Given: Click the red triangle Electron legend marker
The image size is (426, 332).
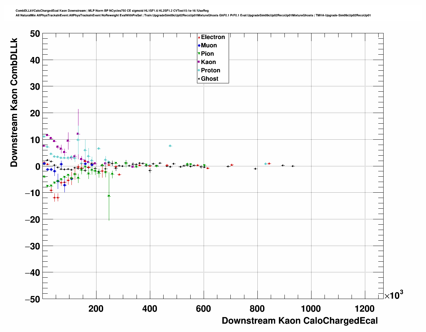Looking at the screenshot, I should [x=199, y=37].
